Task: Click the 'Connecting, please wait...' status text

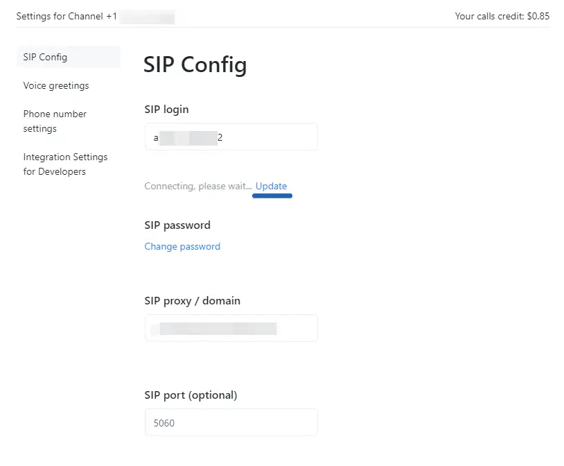Action: pos(197,186)
